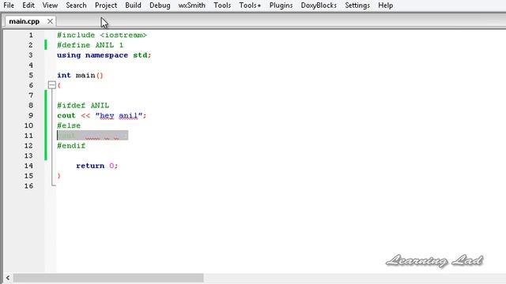Screen dimensions: 506x284
Task: Click the '#endif' directive line
Action: pyautogui.click(x=71, y=145)
